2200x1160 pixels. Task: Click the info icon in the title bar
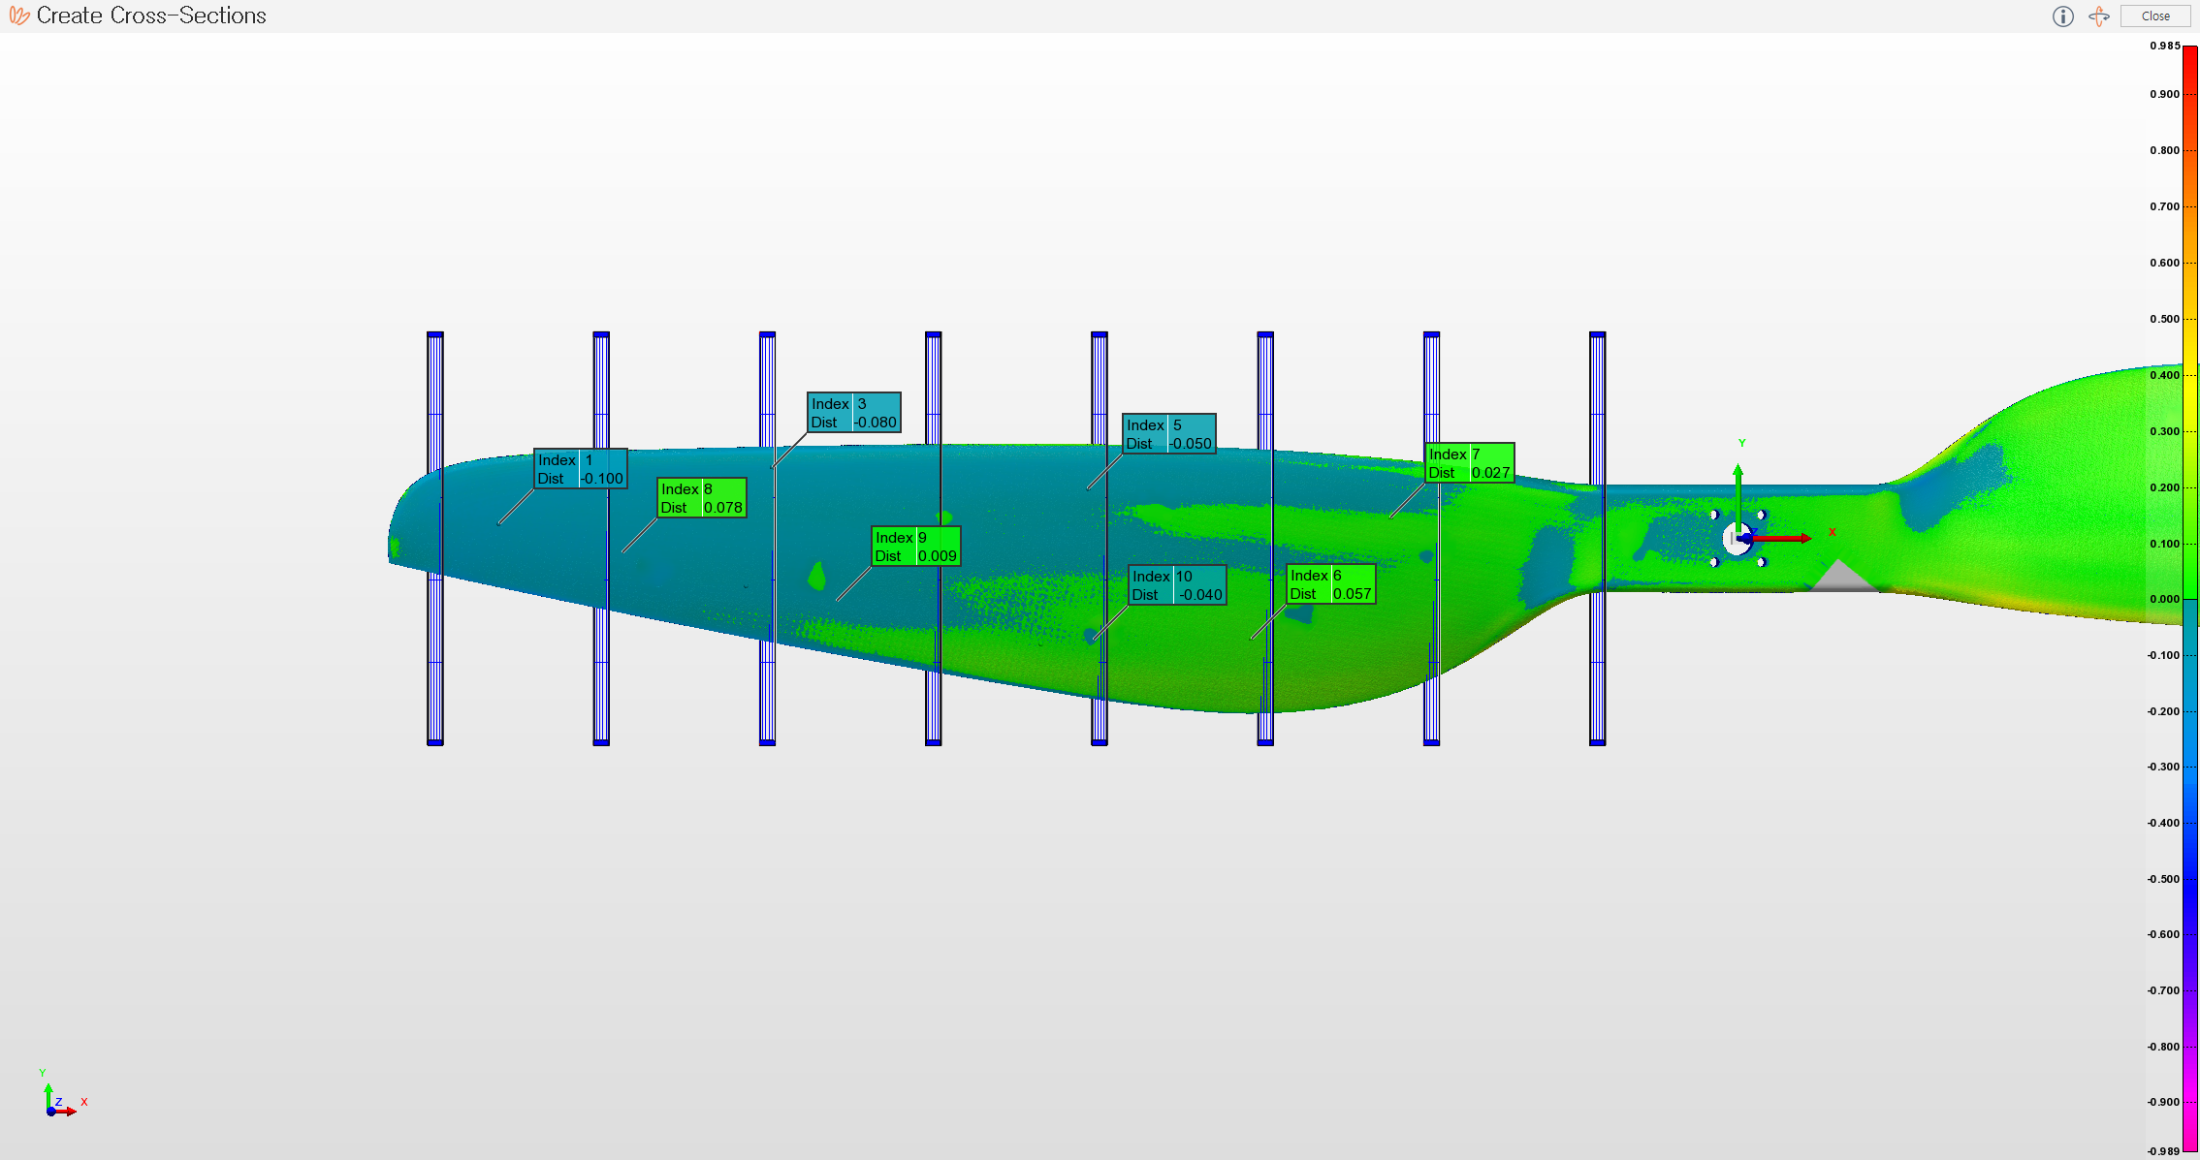pos(2062,16)
